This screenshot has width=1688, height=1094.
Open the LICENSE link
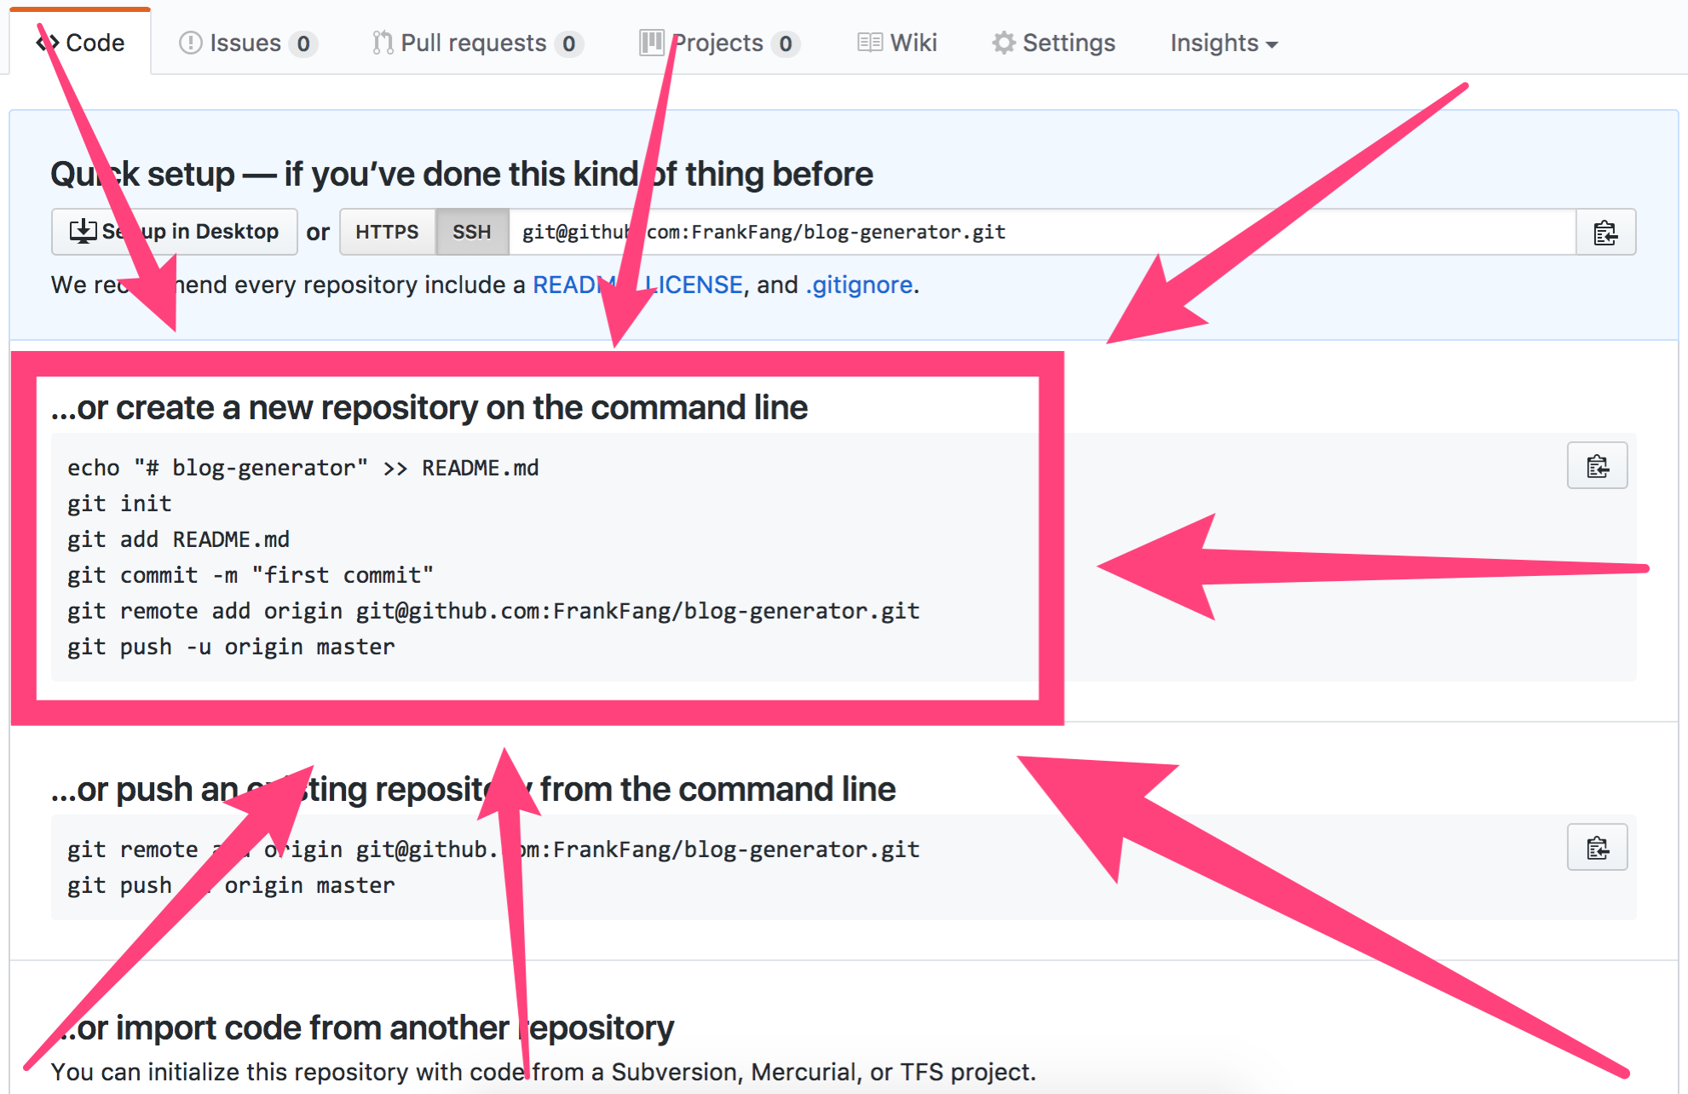(x=695, y=285)
